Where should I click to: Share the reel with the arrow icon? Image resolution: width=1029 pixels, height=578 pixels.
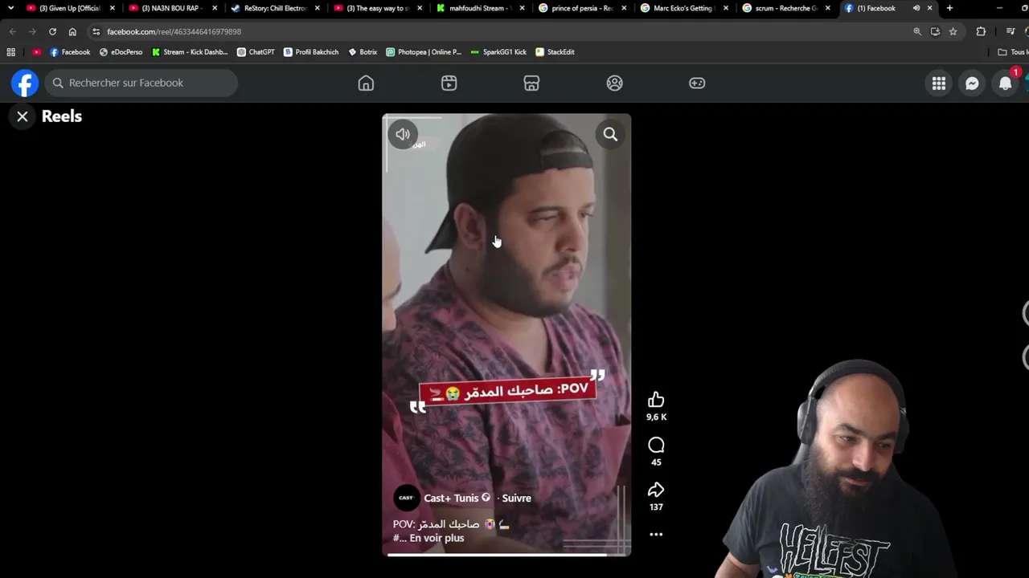656,490
